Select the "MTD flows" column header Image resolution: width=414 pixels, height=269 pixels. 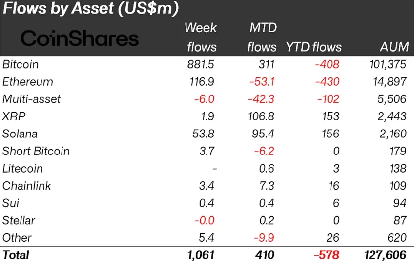[x=262, y=37]
